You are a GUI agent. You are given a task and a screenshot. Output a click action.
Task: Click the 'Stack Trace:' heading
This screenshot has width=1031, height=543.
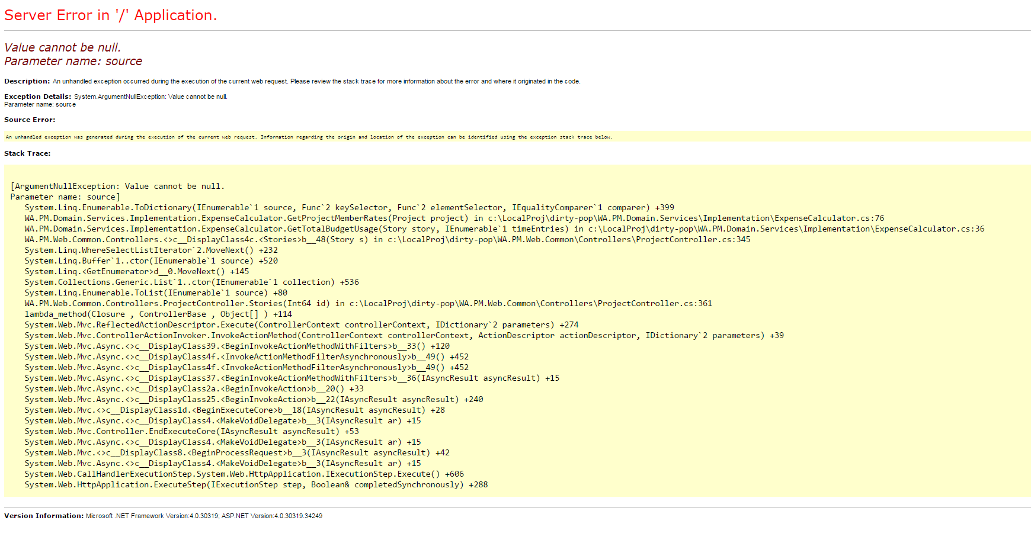click(27, 153)
